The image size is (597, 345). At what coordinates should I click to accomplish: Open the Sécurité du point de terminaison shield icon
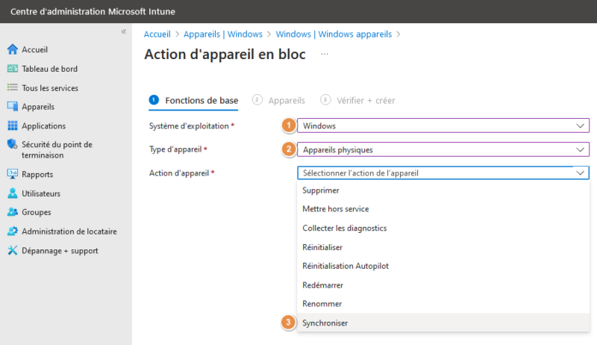pyautogui.click(x=12, y=145)
